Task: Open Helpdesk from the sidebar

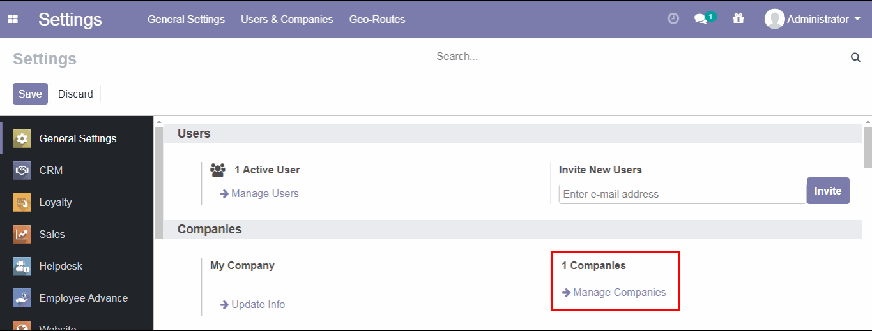Action: coord(61,266)
